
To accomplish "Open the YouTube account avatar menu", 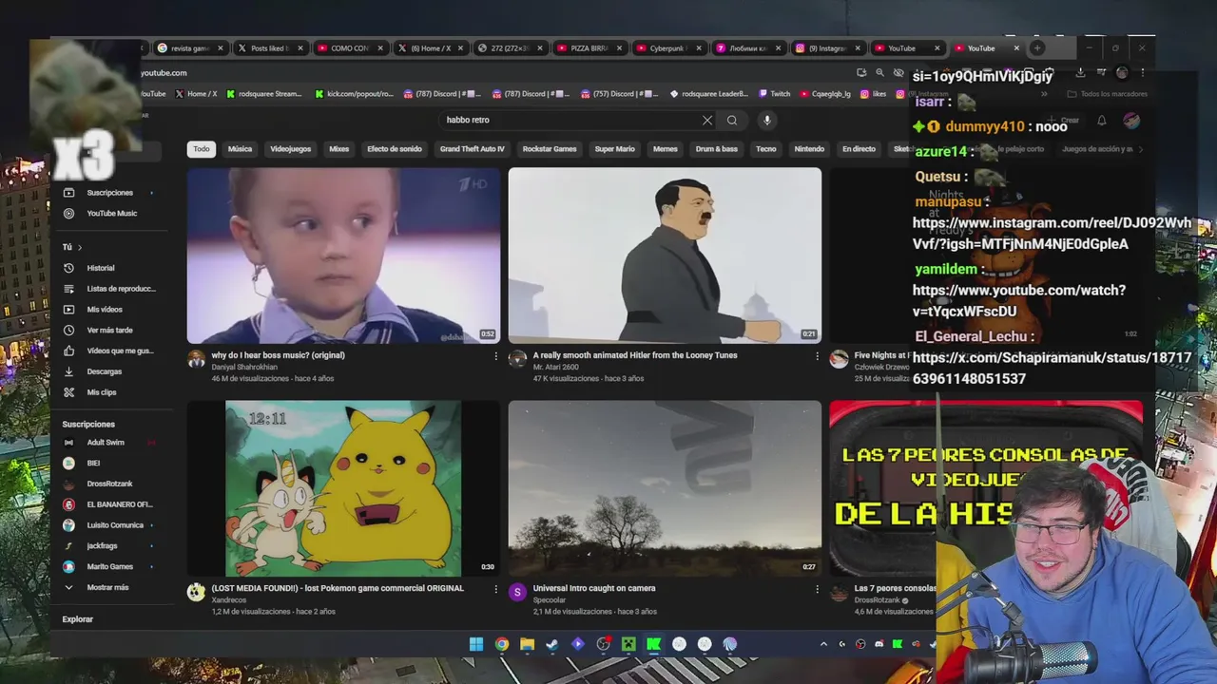I will tap(1131, 121).
